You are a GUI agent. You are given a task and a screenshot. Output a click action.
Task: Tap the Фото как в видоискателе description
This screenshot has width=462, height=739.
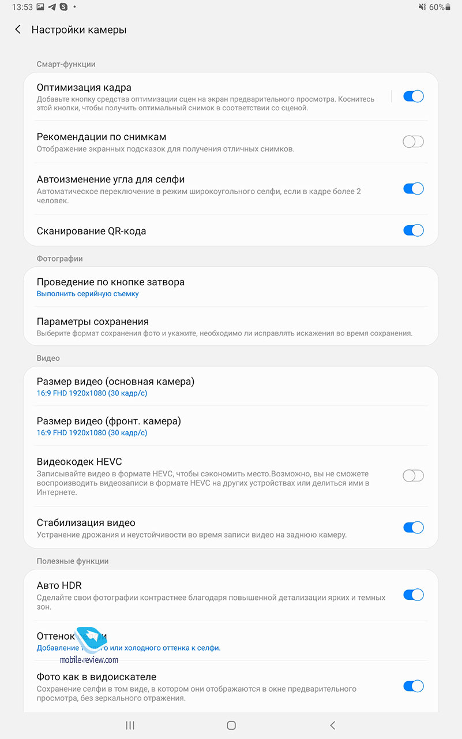pos(196,693)
